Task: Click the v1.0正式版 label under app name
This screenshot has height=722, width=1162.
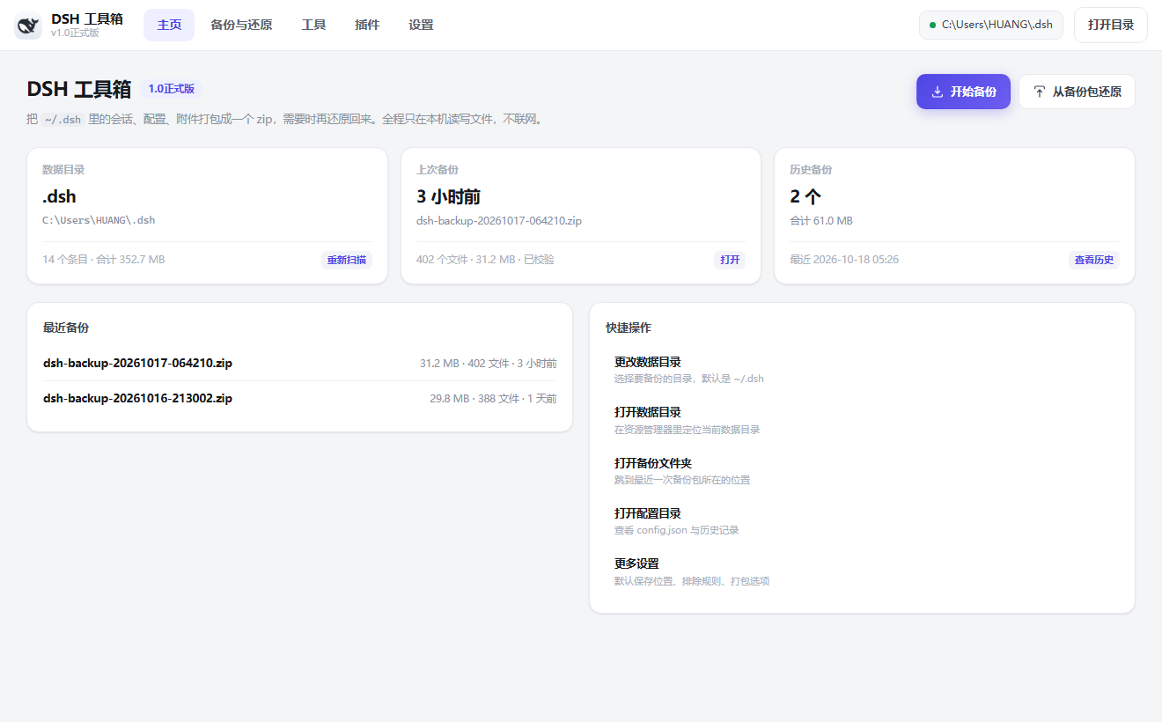Action: pos(75,33)
